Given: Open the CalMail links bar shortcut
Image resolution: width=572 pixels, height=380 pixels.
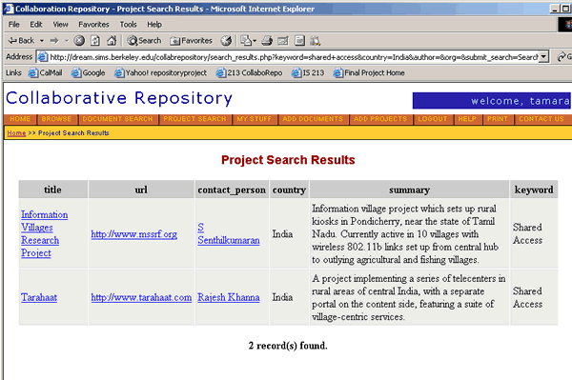Looking at the screenshot, I should 46,73.
